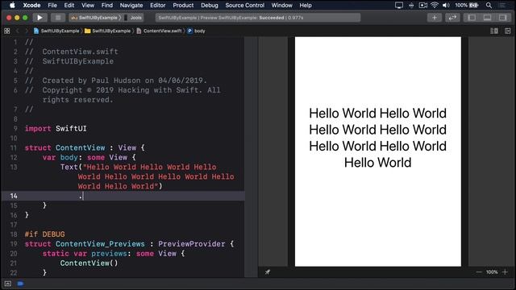Zoom in the preview canvas
Screen dimensions: 516x290
coord(506,272)
